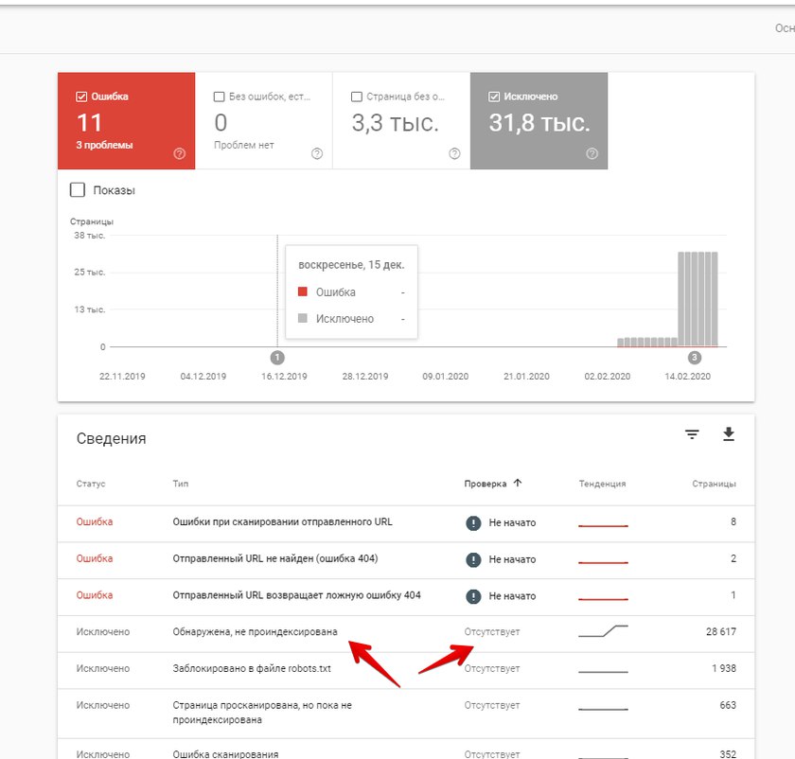Enable the Показы checkbox
795x759 pixels.
[77, 190]
